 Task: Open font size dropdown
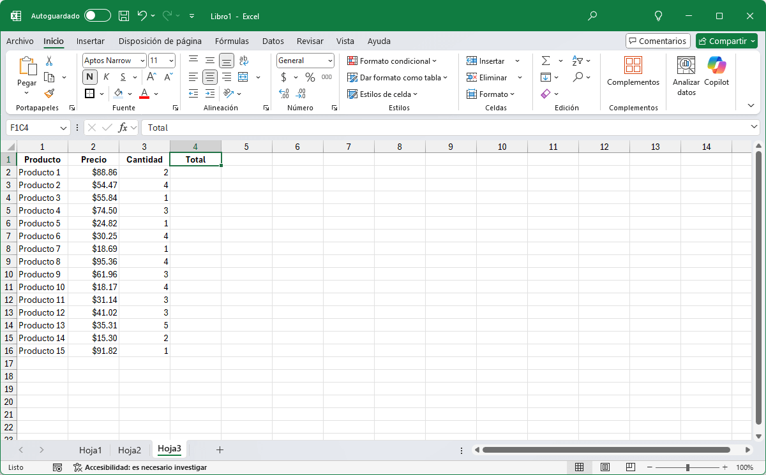[x=171, y=61]
